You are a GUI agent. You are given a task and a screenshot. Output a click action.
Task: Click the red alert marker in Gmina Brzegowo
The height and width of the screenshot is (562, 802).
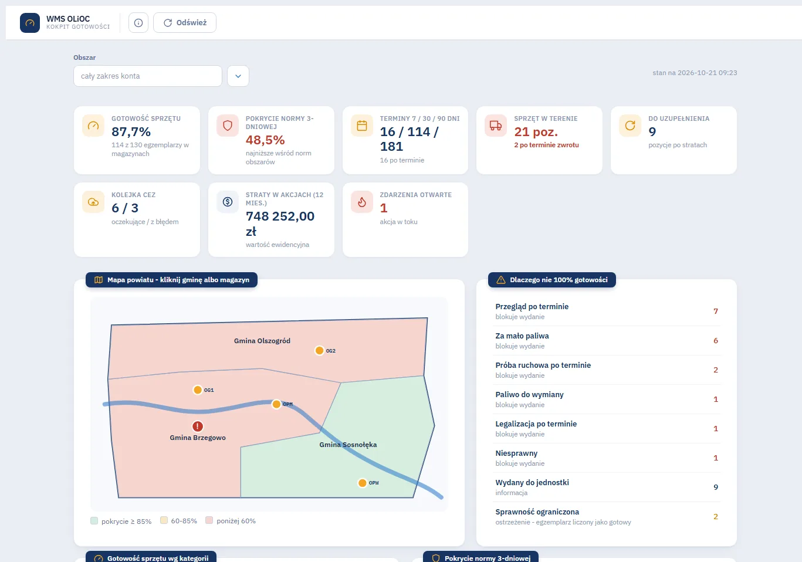(x=198, y=426)
